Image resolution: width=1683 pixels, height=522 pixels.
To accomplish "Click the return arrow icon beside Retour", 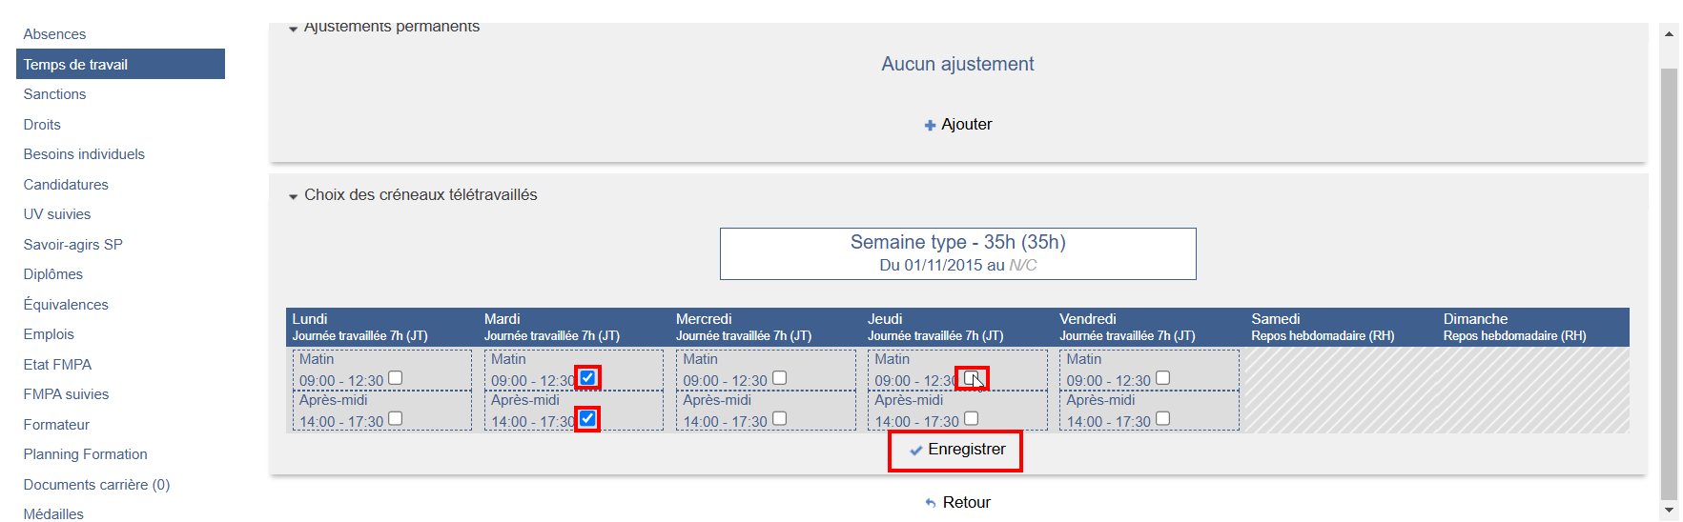I will coord(931,503).
